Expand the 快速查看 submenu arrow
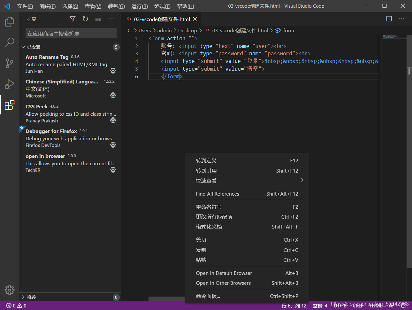The height and width of the screenshot is (310, 412). click(x=302, y=181)
